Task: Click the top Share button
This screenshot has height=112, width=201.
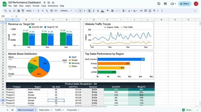Action: click(x=185, y=4)
